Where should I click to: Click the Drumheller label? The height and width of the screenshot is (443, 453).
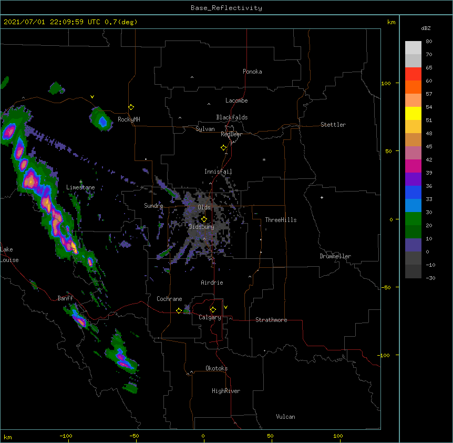335,256
